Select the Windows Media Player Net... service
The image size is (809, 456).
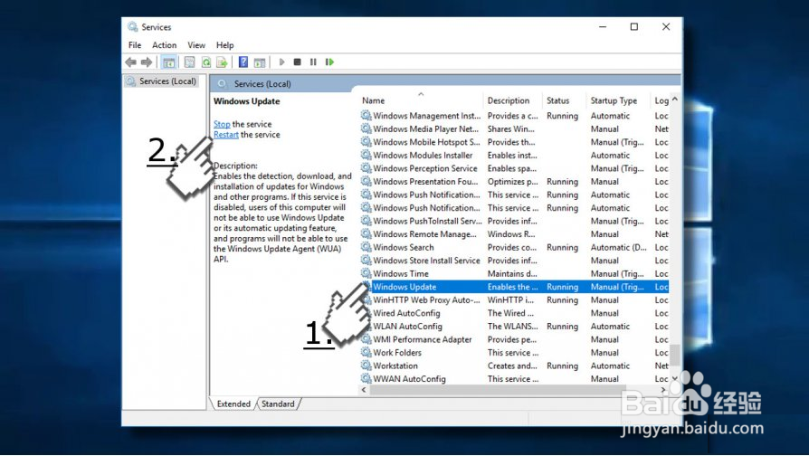point(514,129)
